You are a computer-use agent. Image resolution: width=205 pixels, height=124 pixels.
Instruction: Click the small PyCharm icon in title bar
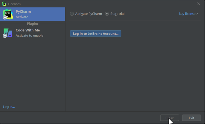(4, 4)
